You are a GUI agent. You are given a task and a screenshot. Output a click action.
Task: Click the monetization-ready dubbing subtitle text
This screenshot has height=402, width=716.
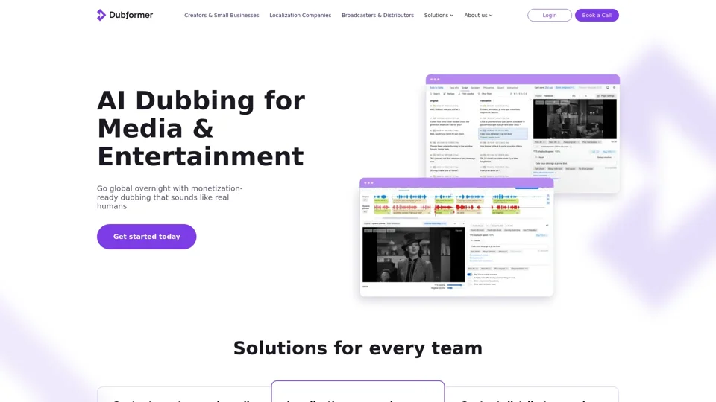coord(169,197)
